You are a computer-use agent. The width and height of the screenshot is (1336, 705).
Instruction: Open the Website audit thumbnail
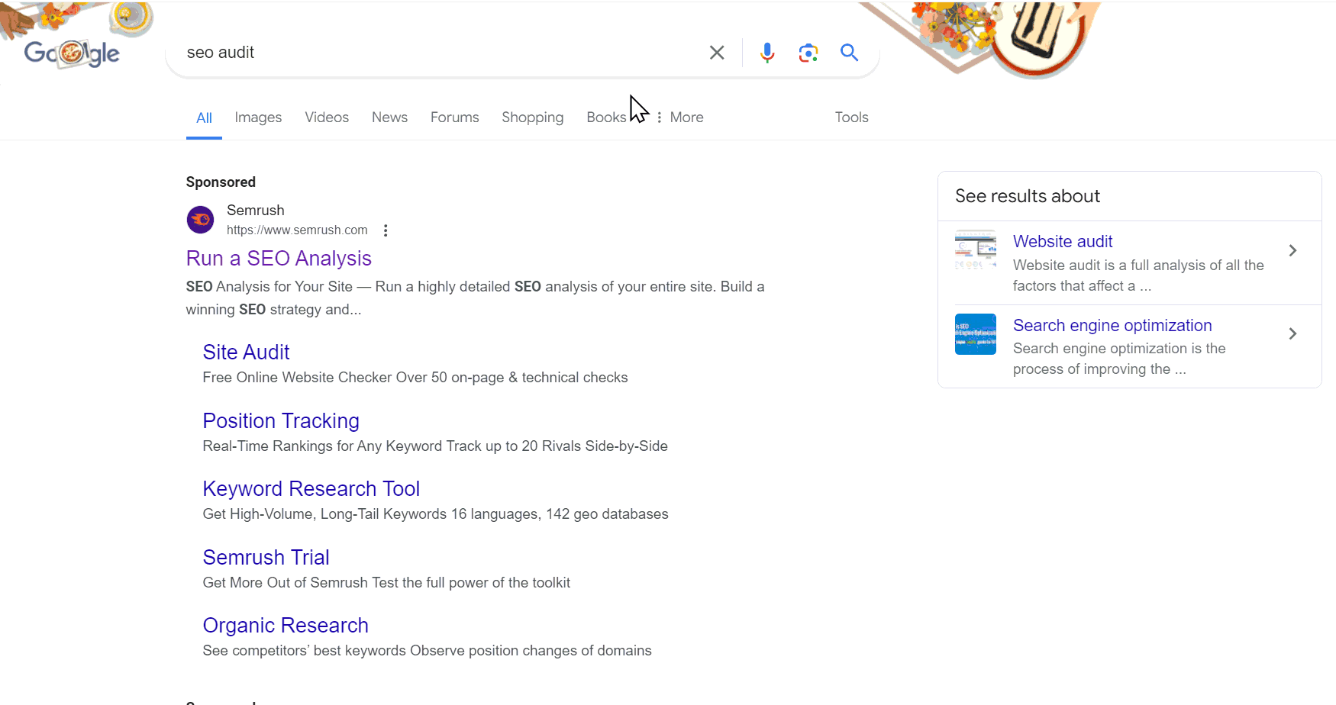pos(976,250)
